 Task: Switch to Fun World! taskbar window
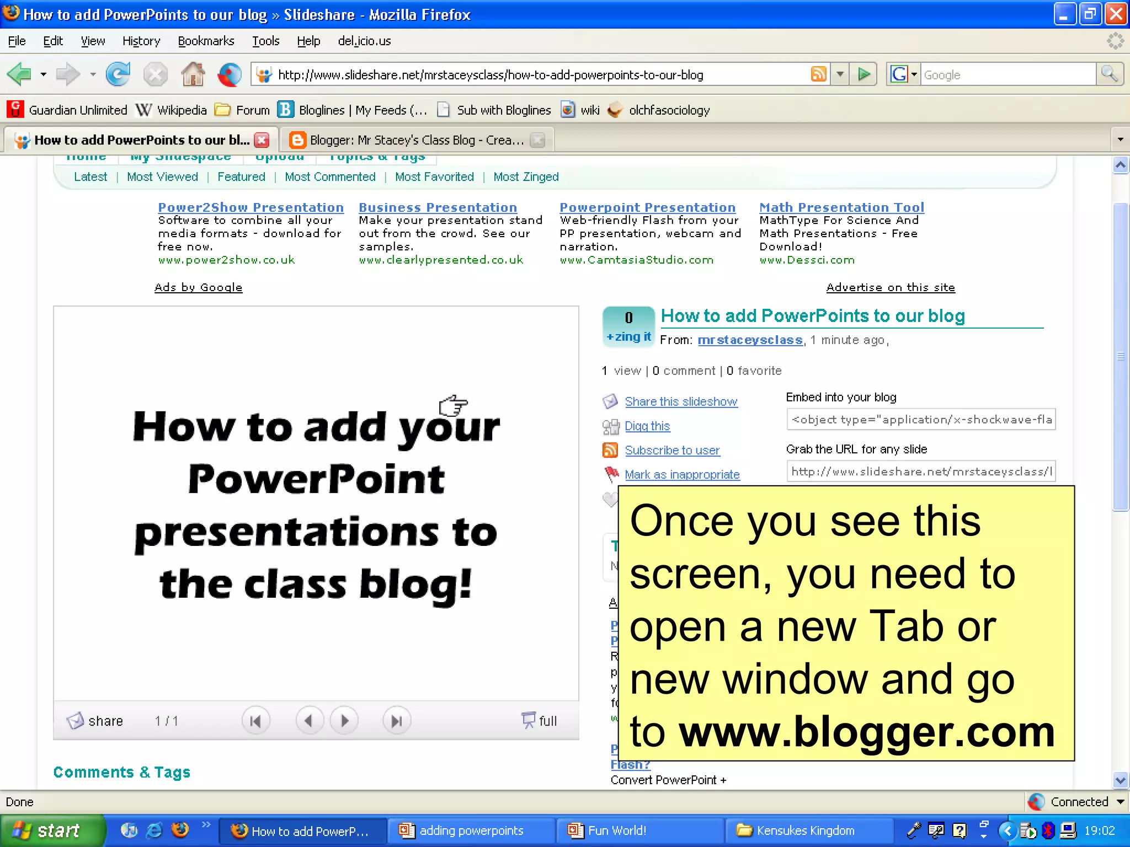click(640, 830)
